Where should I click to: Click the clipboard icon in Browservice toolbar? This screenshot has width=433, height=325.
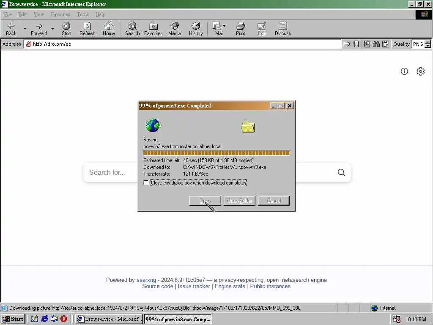[x=386, y=44]
